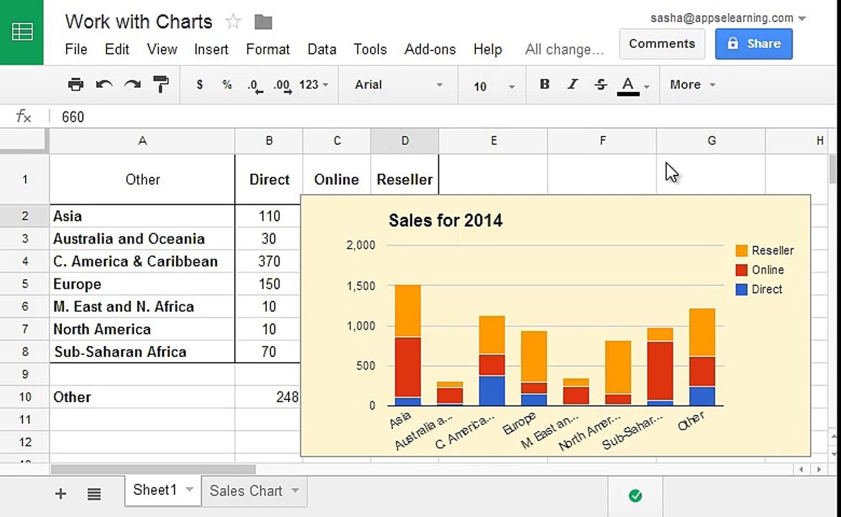Select the Direct value 370 cell

269,261
